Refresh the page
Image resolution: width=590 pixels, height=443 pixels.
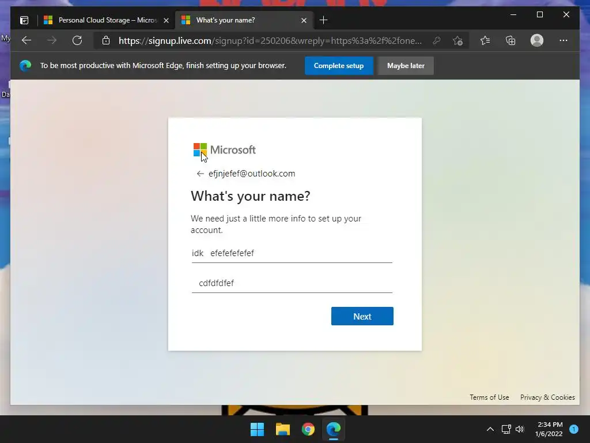(x=77, y=40)
